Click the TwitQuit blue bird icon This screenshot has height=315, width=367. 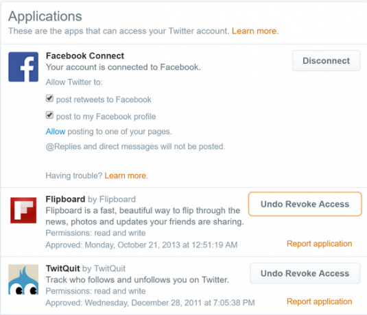click(x=23, y=279)
